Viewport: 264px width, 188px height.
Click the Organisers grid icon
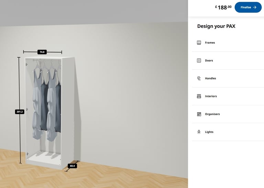click(x=199, y=114)
